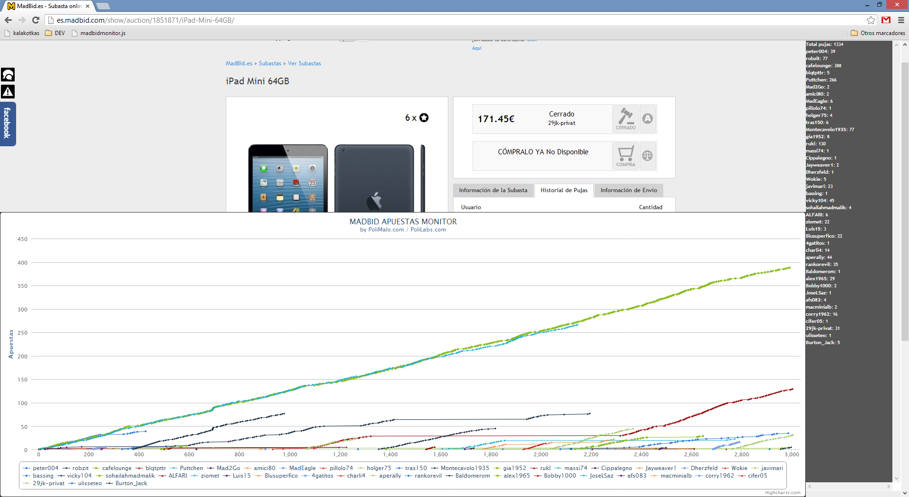Toggle Montecavolo1935 series in legend
This screenshot has width=909, height=497.
point(460,468)
